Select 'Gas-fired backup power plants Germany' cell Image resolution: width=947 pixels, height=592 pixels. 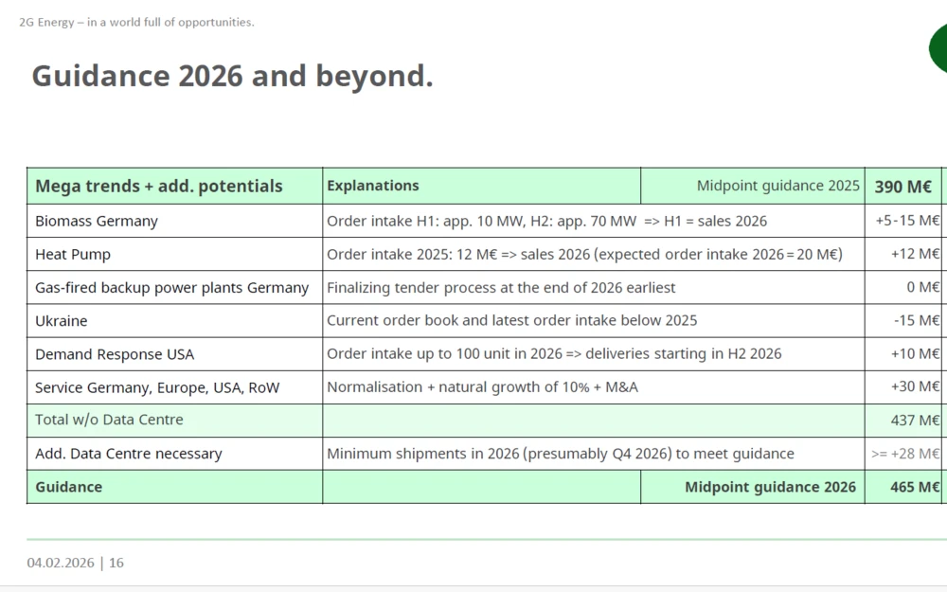(171, 287)
